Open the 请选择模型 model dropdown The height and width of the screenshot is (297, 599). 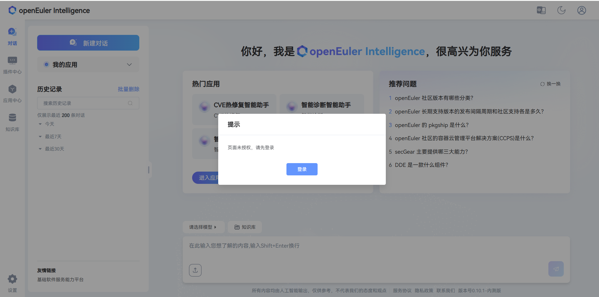[203, 227]
